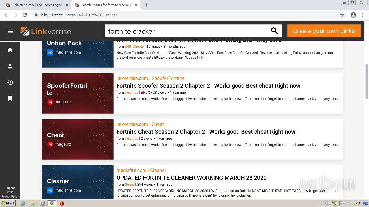Focus the fortnite cracker search field
This screenshot has width=369, height=207.
tap(187, 31)
